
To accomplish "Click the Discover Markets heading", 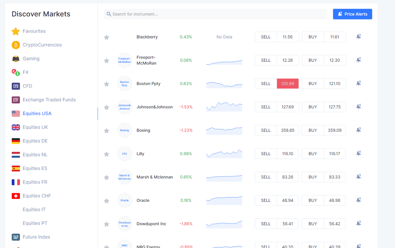I will [41, 14].
